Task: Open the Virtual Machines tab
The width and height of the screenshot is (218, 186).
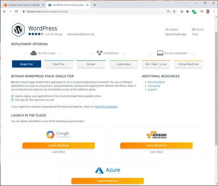Action: (189, 64)
